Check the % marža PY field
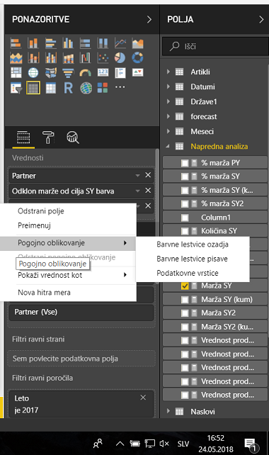Screen dimensions: 269x455 click(185, 163)
